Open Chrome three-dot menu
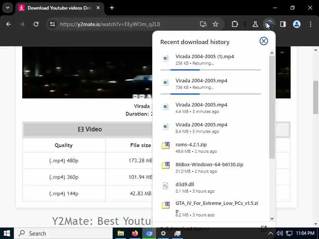319x239 pixels. (311, 25)
